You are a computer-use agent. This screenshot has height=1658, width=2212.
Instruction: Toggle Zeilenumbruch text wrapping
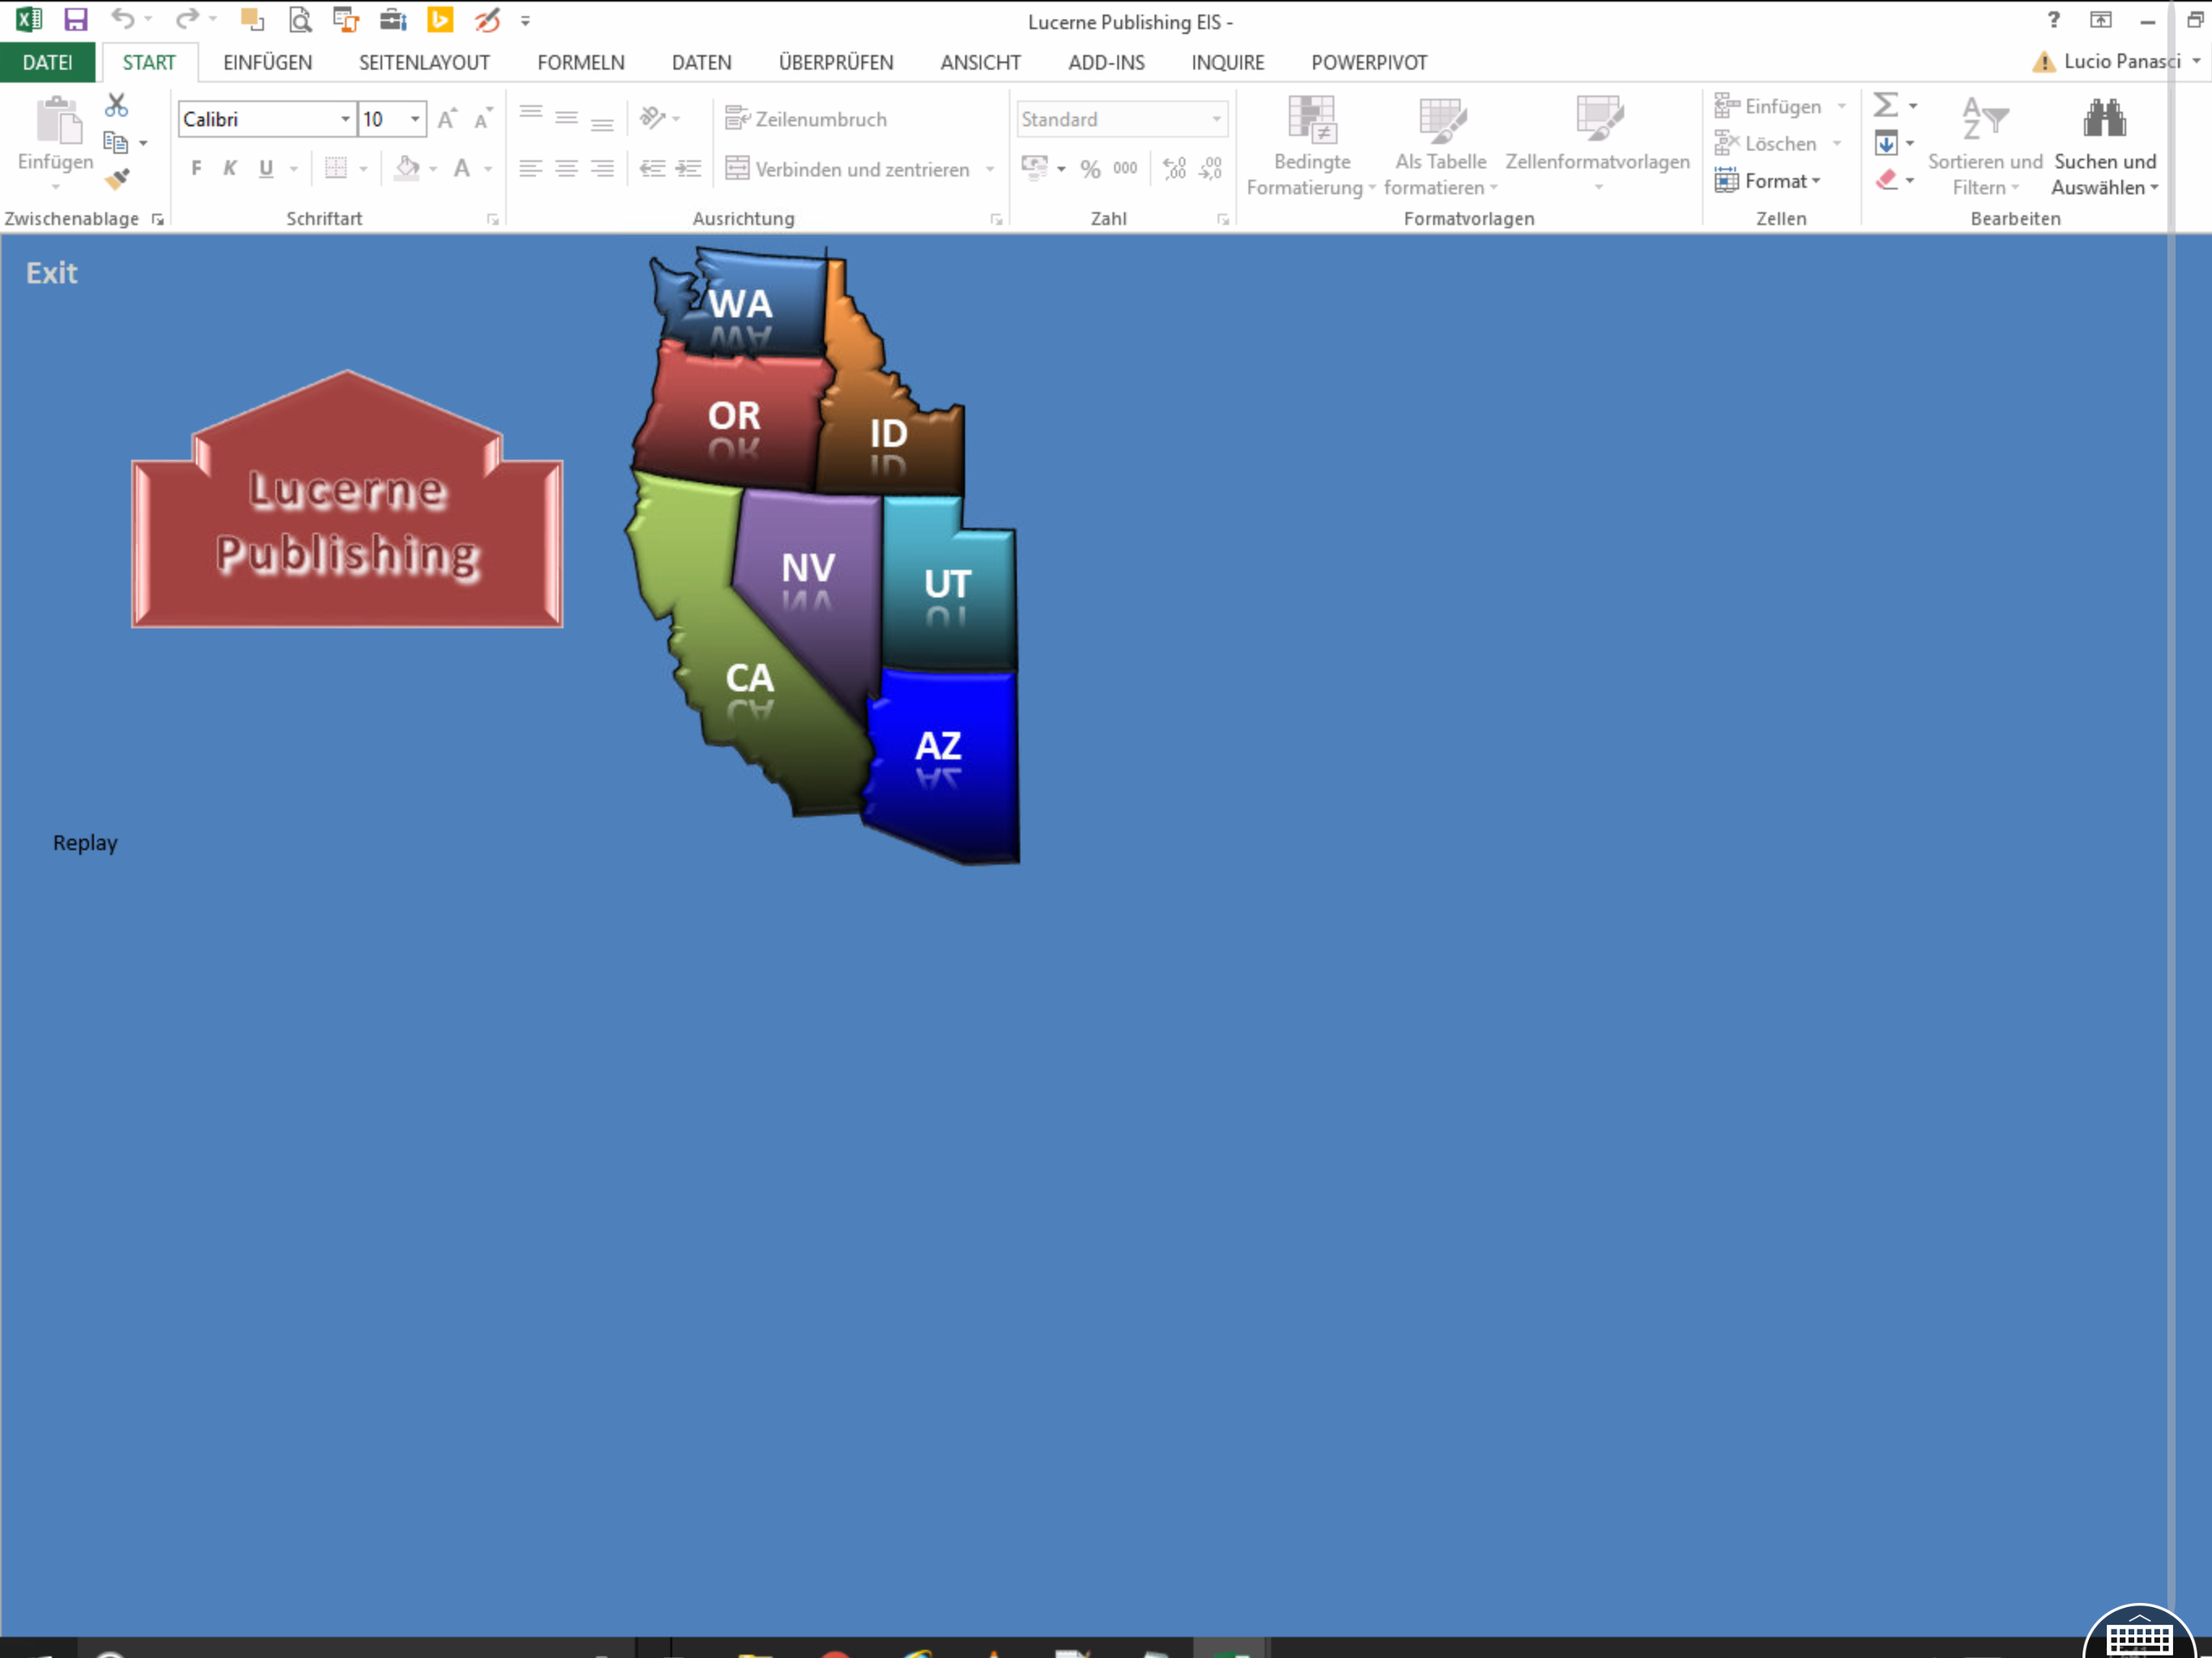click(806, 119)
